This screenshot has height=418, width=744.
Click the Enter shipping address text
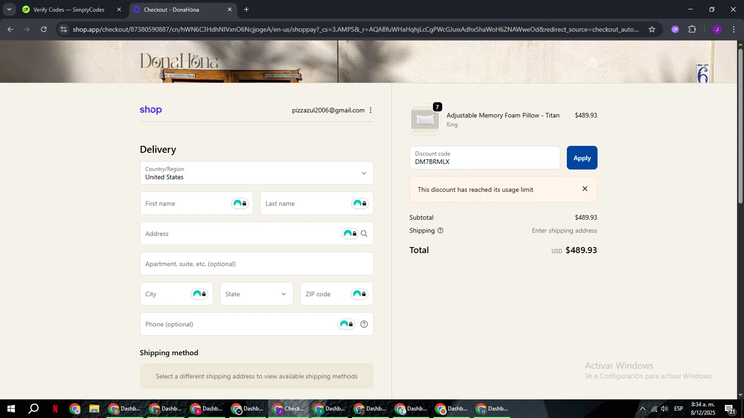[564, 231]
